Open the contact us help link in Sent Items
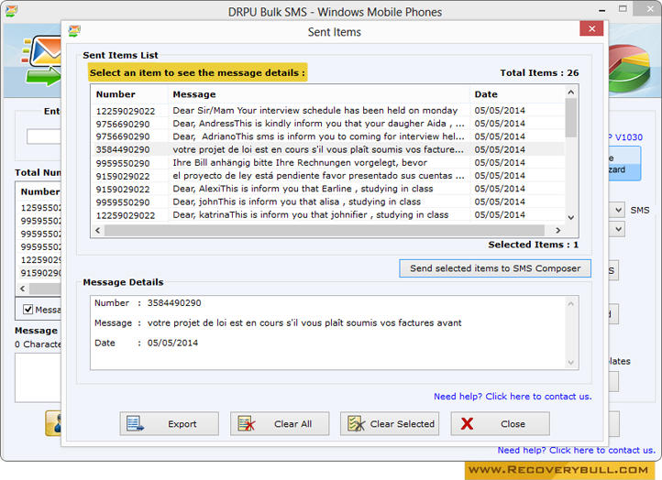The height and width of the screenshot is (480, 662). (x=513, y=397)
